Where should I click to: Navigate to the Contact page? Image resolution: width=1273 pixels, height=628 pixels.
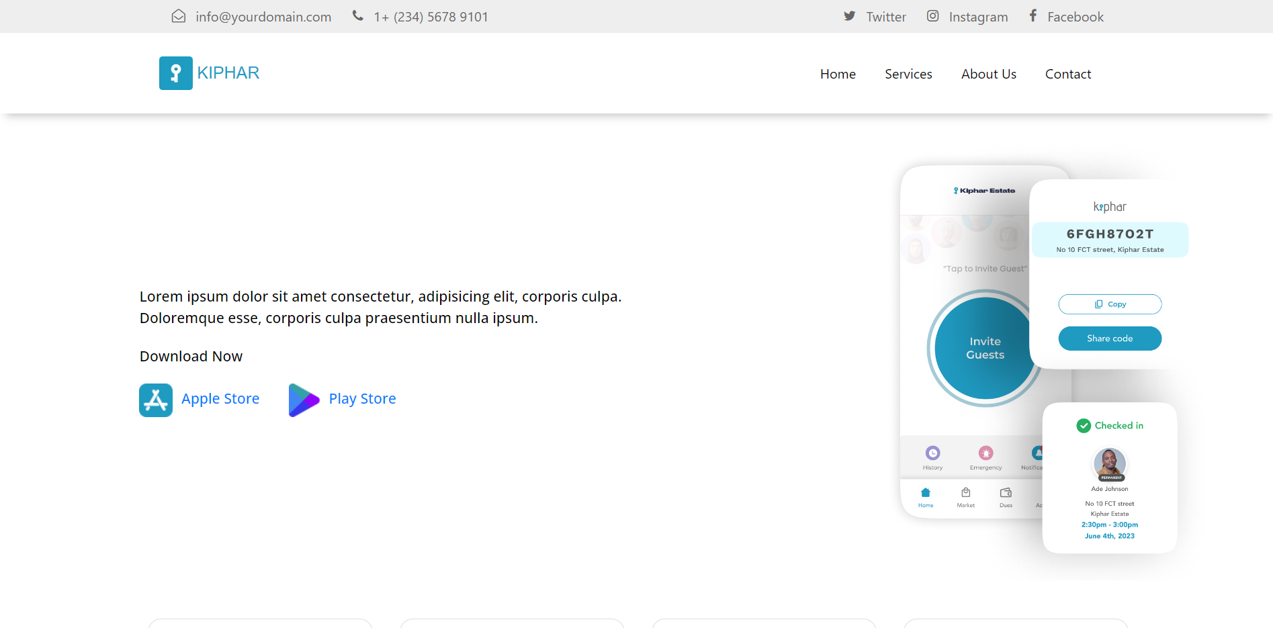[1067, 74]
